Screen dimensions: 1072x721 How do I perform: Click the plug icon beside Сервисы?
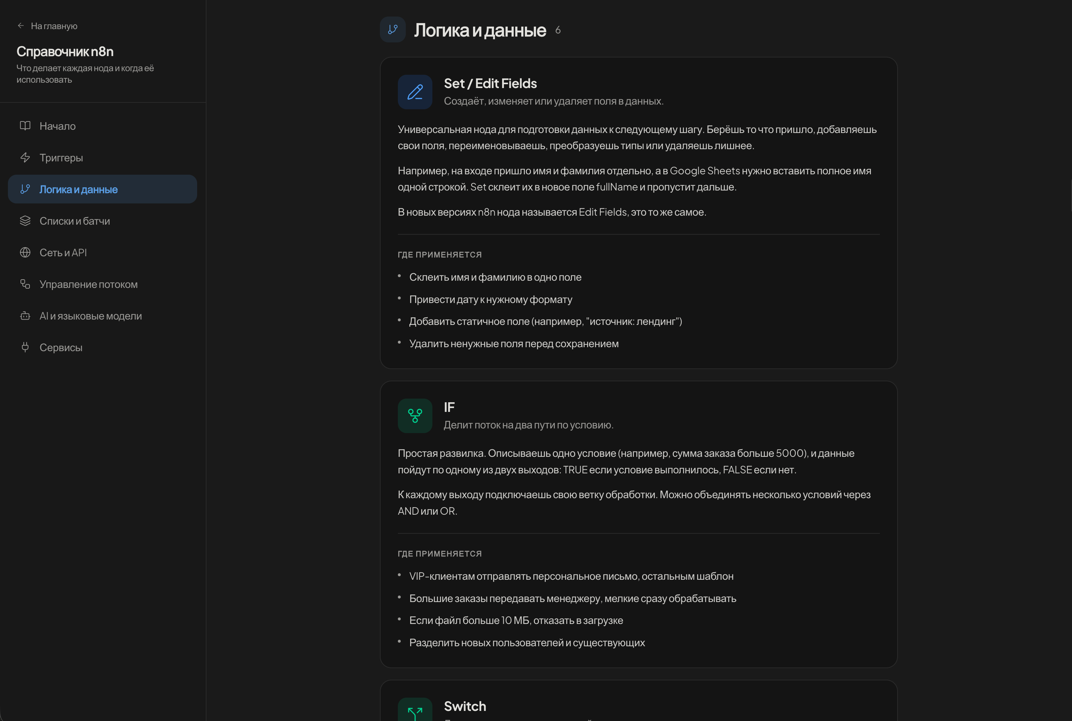[x=25, y=347]
